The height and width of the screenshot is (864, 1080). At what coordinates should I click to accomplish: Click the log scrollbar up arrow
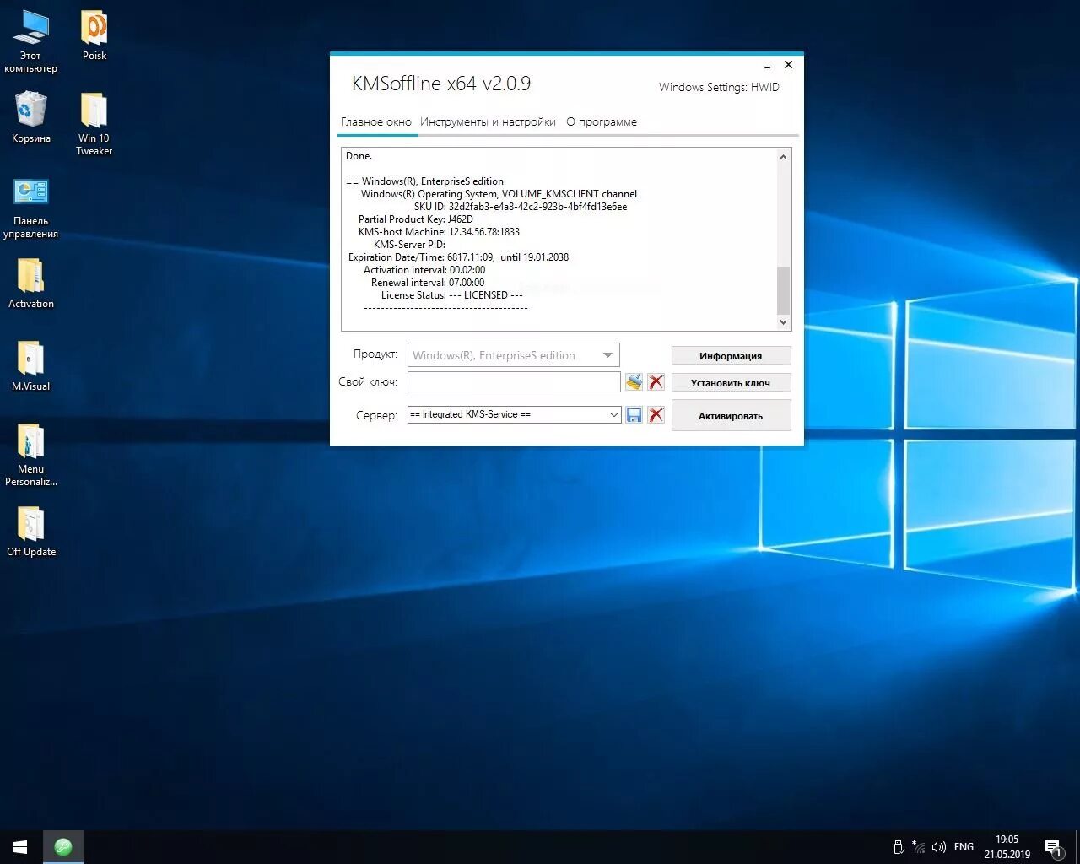click(x=783, y=157)
